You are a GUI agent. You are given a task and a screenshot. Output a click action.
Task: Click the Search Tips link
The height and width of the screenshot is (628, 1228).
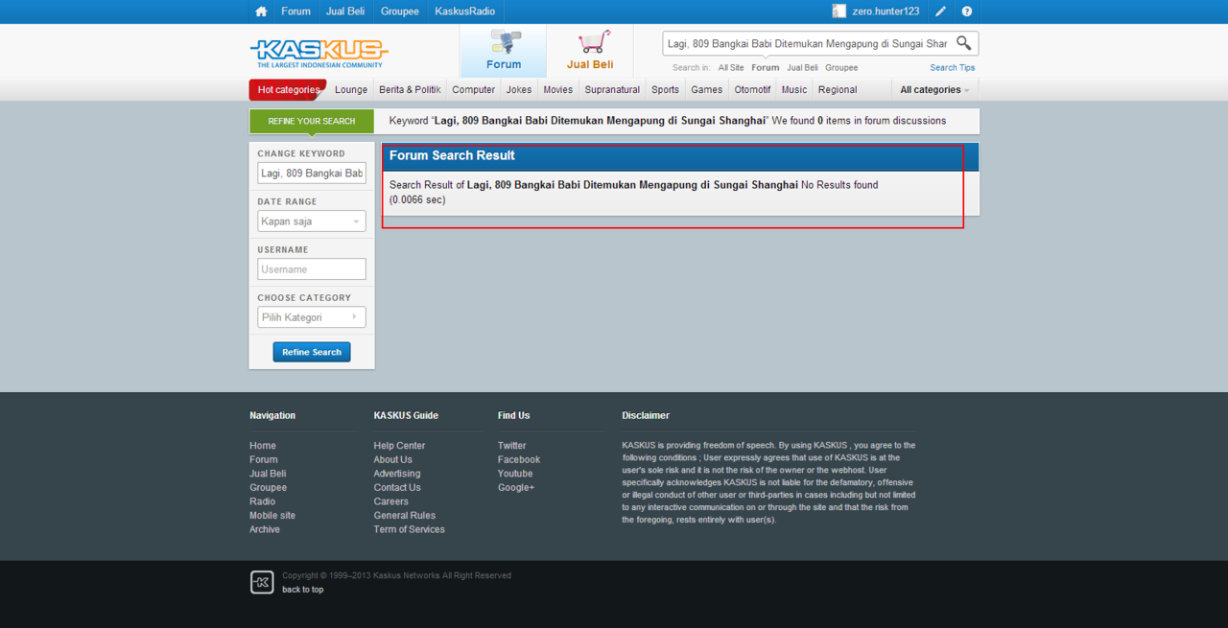coord(953,68)
